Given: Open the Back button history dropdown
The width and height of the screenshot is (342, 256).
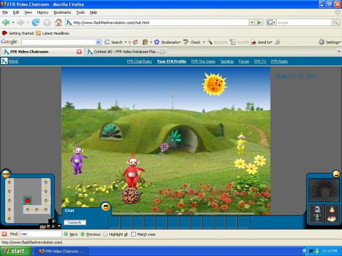Looking at the screenshot, I should 13,22.
